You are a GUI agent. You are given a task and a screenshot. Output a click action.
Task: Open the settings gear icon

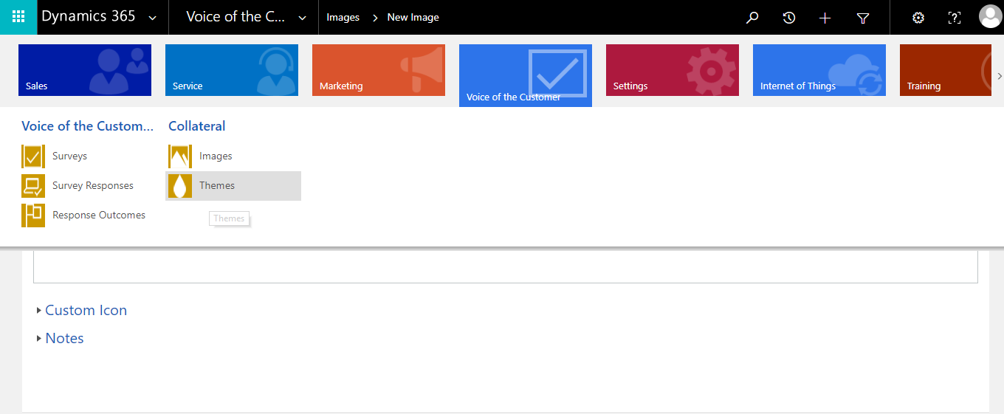tap(918, 18)
